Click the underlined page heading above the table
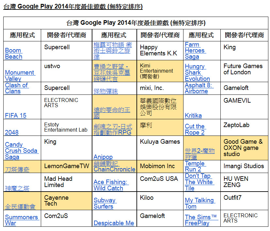This screenshot has width=270, height=231. [73, 7]
